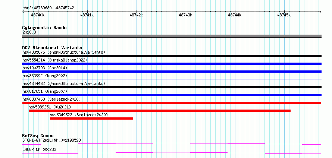Click the magenta LHCGR gene line
332x158 pixels.
172,153
